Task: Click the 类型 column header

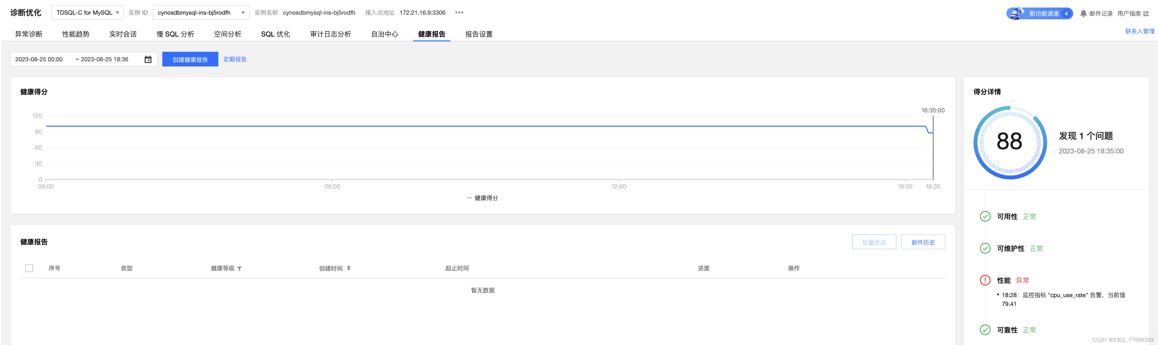Action: (127, 268)
